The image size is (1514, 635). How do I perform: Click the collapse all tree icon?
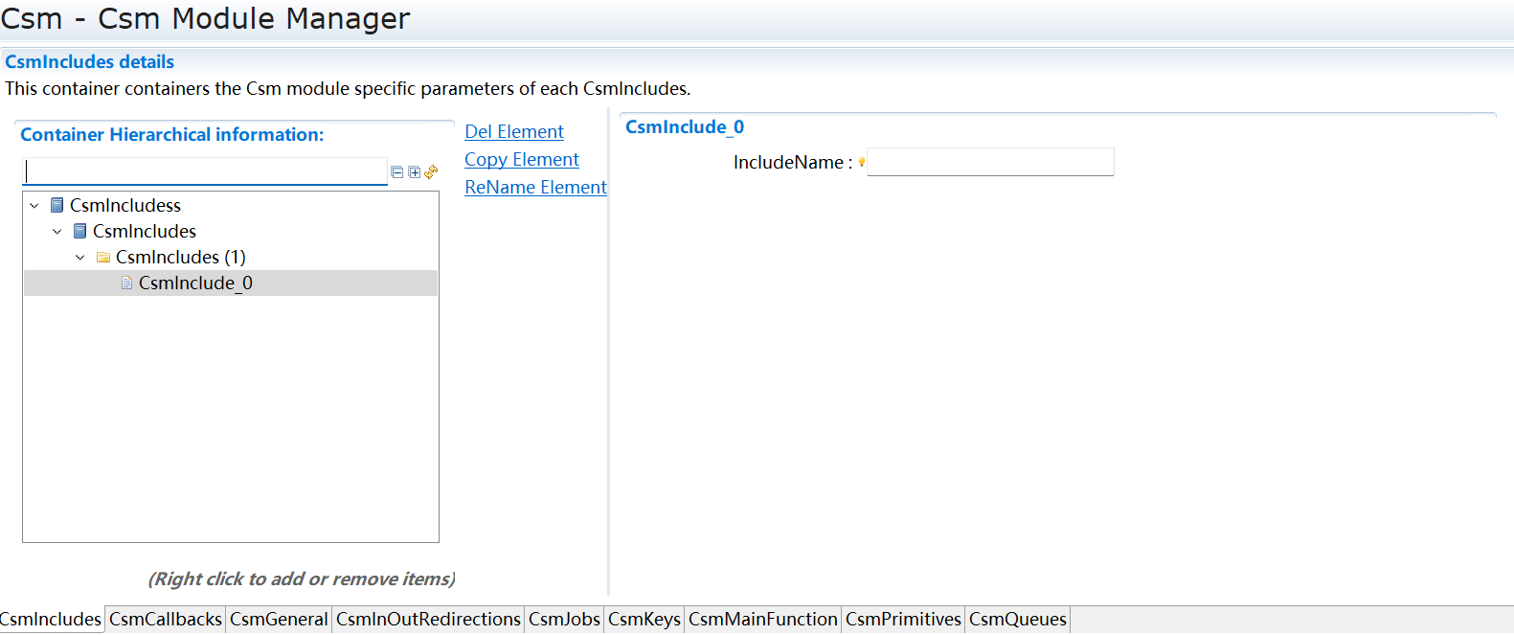click(396, 172)
